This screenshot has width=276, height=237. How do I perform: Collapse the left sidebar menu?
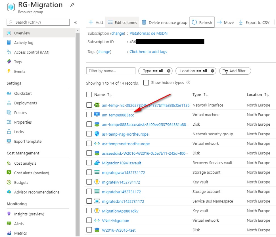(x=75, y=23)
